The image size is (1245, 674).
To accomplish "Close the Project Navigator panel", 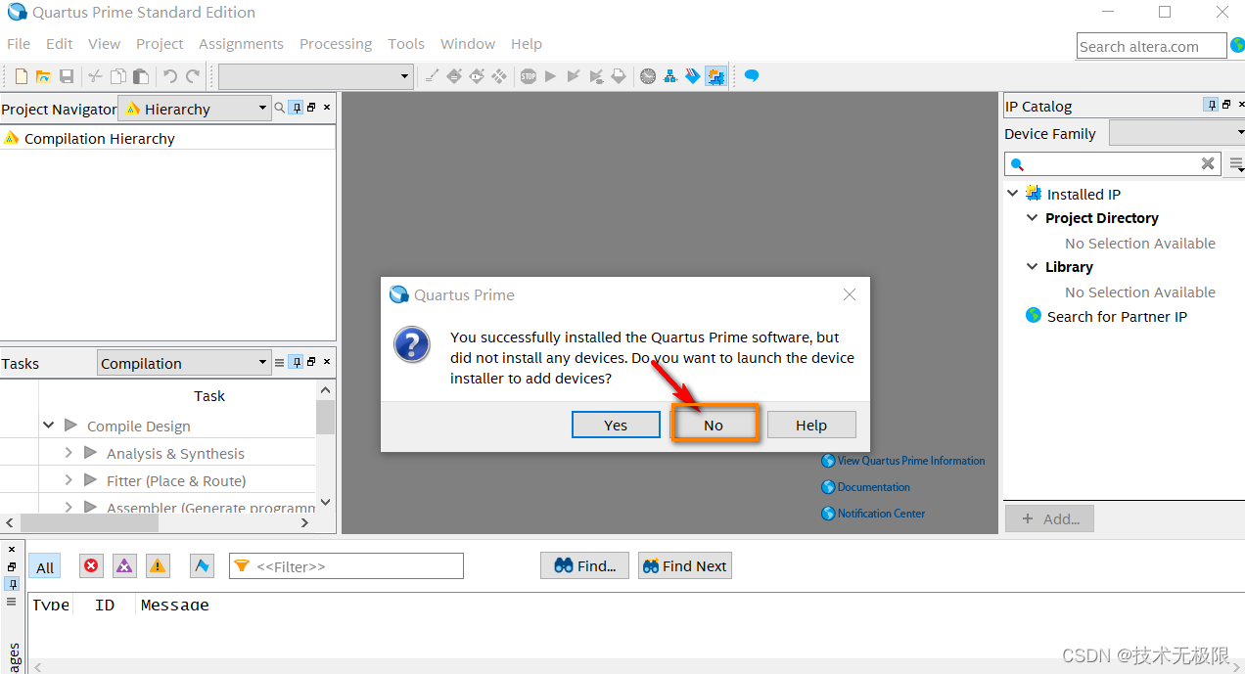I will point(327,108).
